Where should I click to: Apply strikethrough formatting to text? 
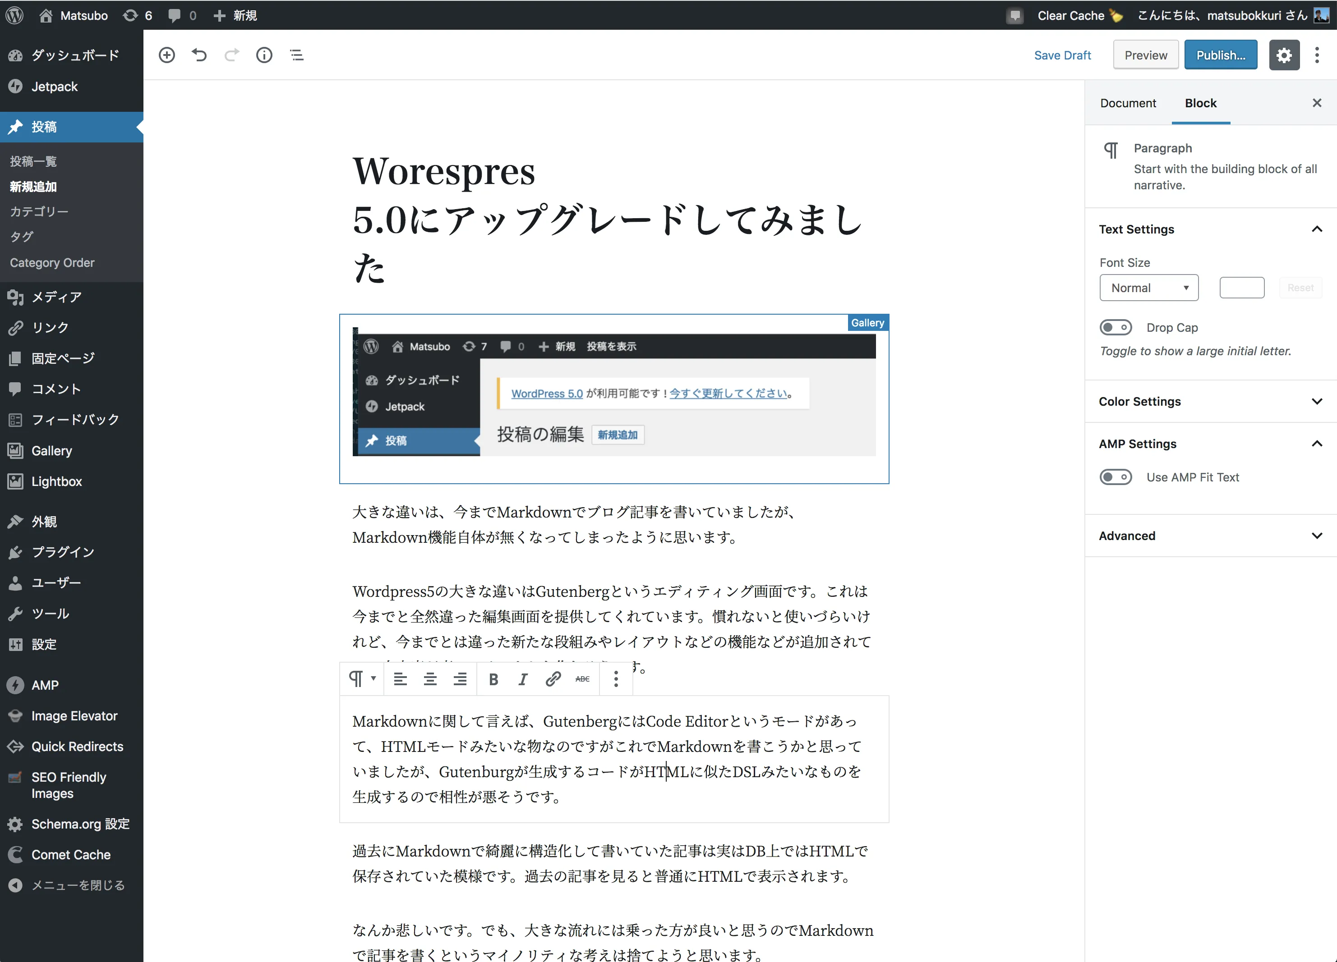click(x=582, y=679)
